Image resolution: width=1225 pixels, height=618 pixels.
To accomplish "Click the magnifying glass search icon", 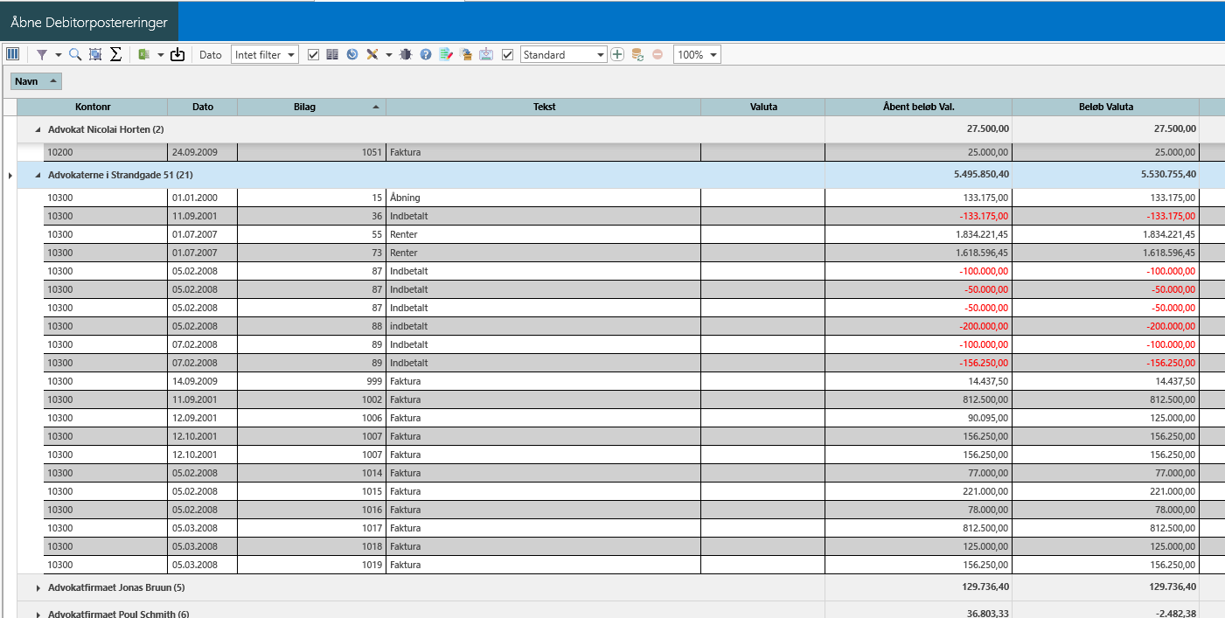I will pyautogui.click(x=75, y=54).
